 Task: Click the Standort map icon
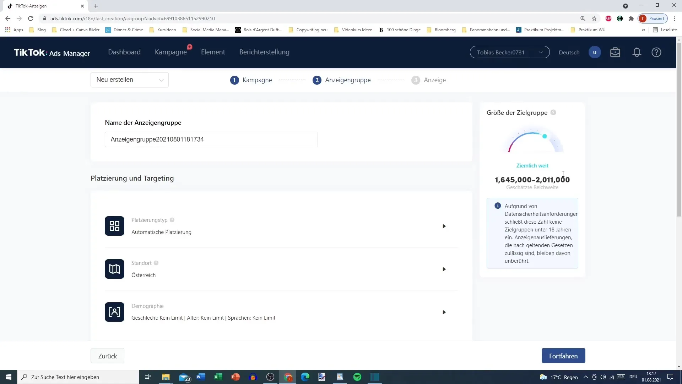pos(114,269)
